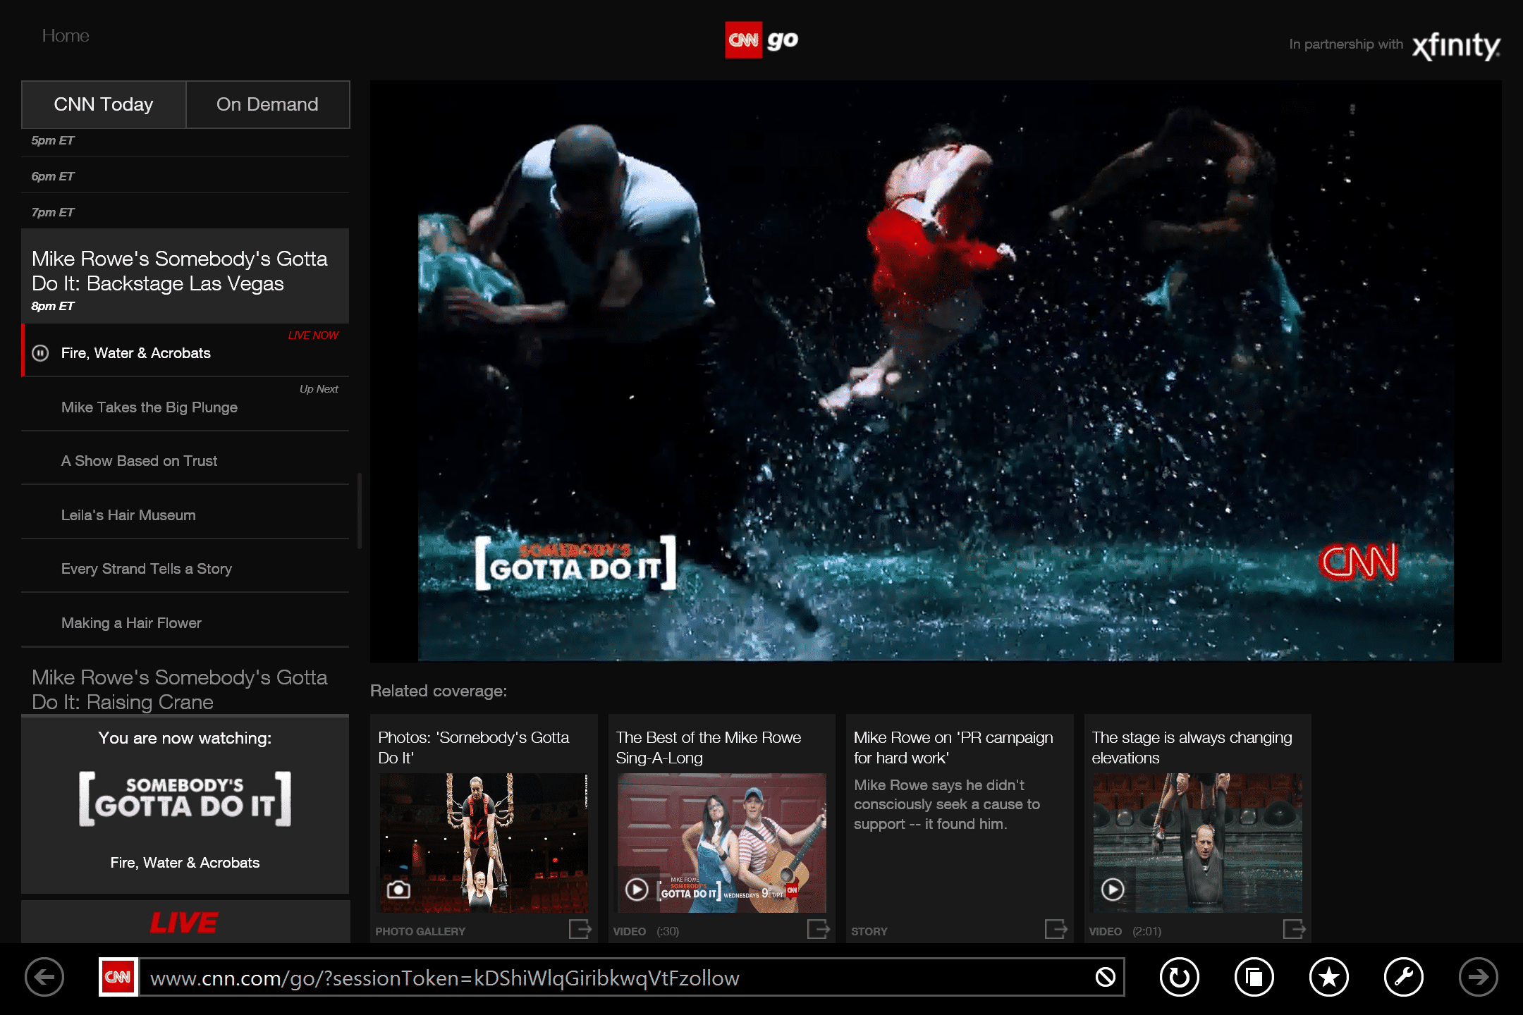Select the A Show Based on Trust segment
Viewport: 1523px width, 1015px height.
(185, 459)
